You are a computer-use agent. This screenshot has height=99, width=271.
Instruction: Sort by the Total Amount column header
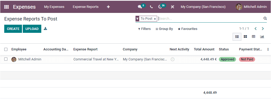coord(204,49)
